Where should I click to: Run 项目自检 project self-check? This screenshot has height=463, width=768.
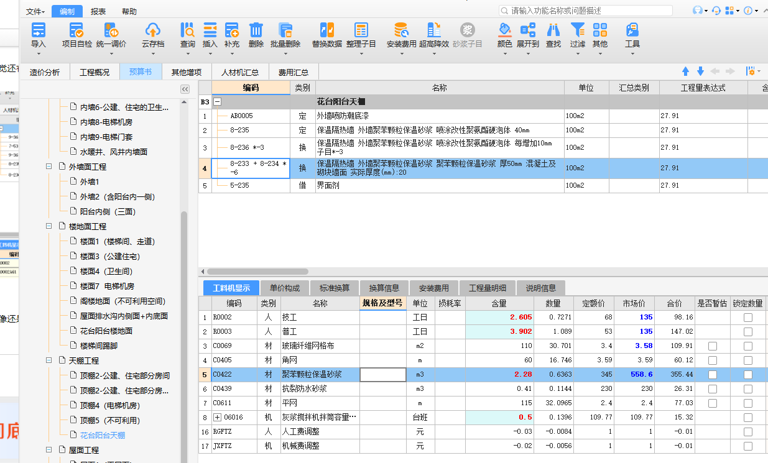(x=76, y=30)
